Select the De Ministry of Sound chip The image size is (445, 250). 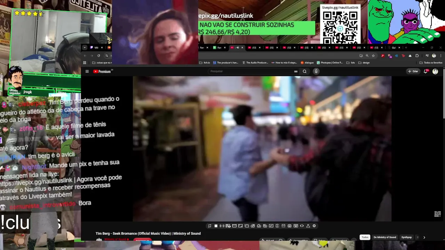click(385, 237)
